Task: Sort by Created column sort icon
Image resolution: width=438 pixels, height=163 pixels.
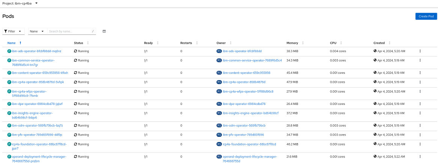Action: click(389, 43)
